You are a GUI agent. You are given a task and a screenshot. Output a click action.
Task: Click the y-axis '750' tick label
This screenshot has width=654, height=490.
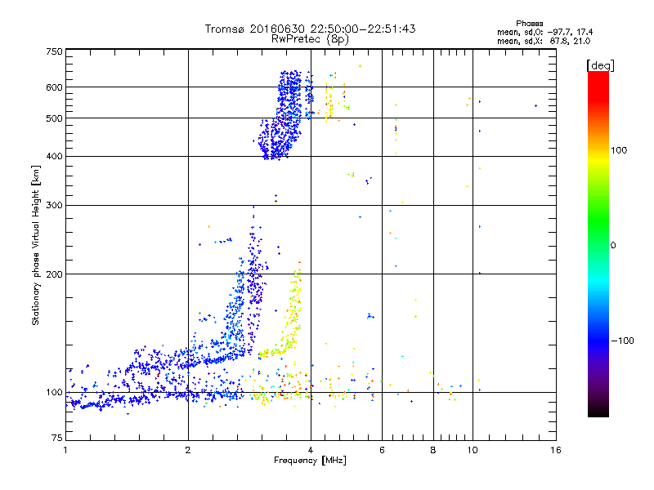tap(55, 51)
